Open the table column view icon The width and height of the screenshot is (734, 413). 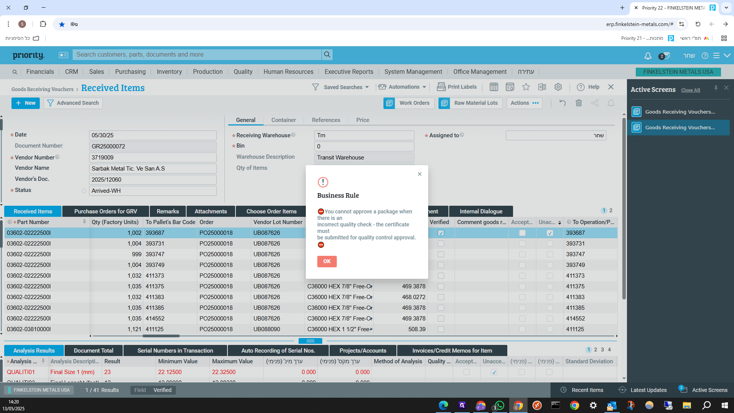[494, 87]
